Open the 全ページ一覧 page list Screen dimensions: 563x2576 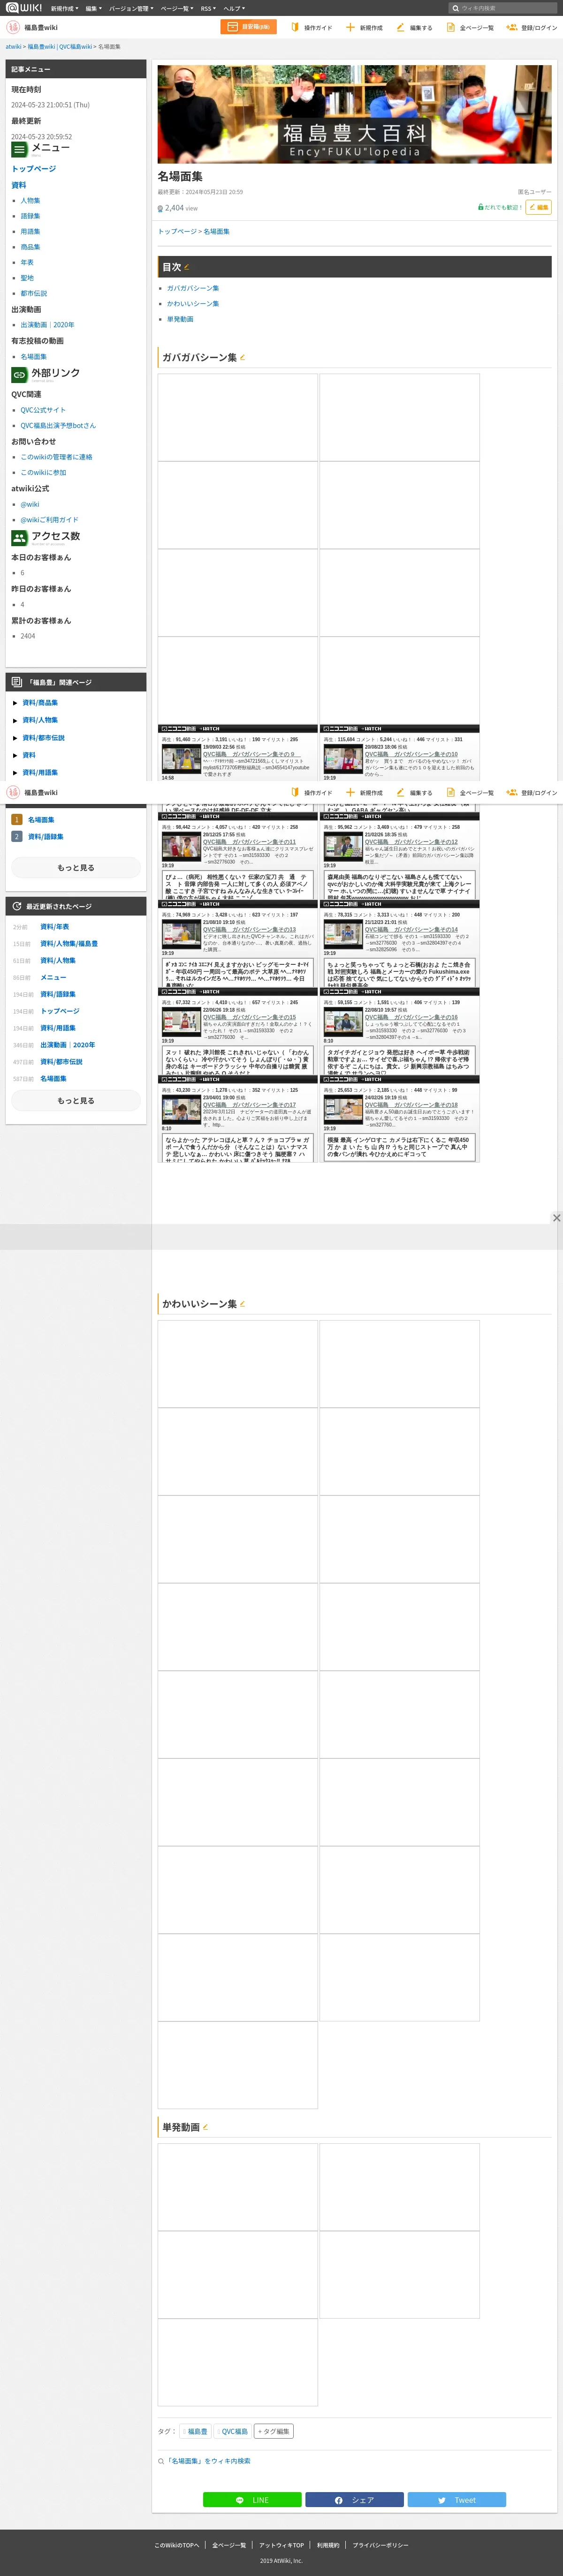pos(470,28)
